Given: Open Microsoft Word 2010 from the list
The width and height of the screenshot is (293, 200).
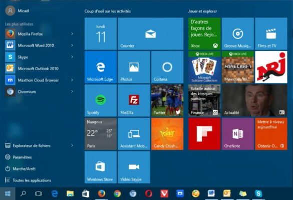Looking at the screenshot, I should click(x=39, y=46).
